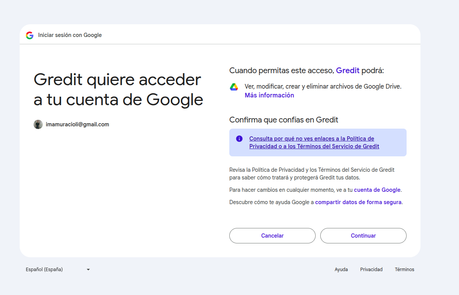Image resolution: width=459 pixels, height=295 pixels.
Task: Click the blue info circle icon
Action: [x=239, y=139]
